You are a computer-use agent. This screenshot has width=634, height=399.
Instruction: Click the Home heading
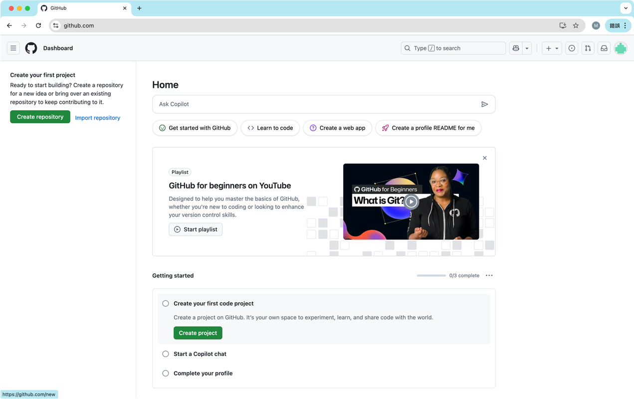165,85
